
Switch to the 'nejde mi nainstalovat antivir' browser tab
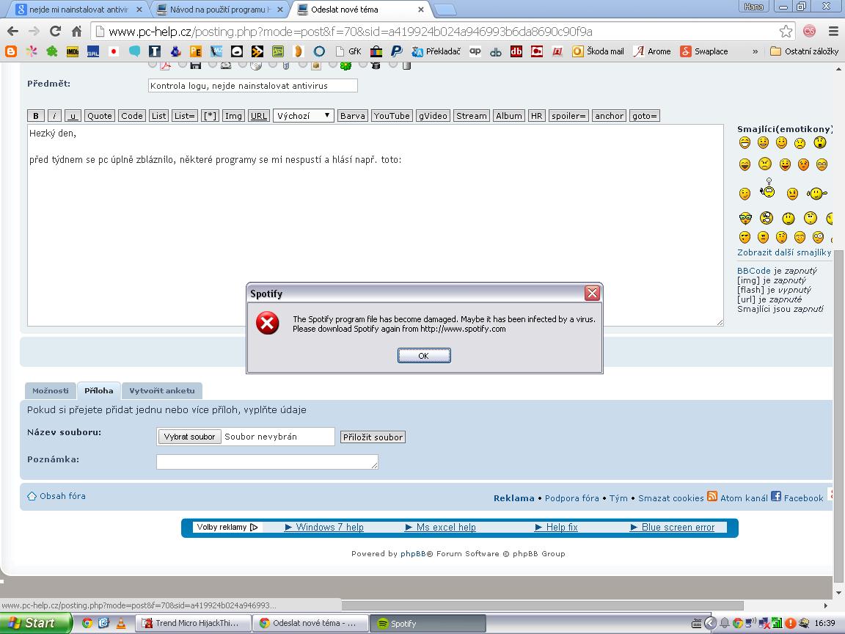pyautogui.click(x=78, y=9)
